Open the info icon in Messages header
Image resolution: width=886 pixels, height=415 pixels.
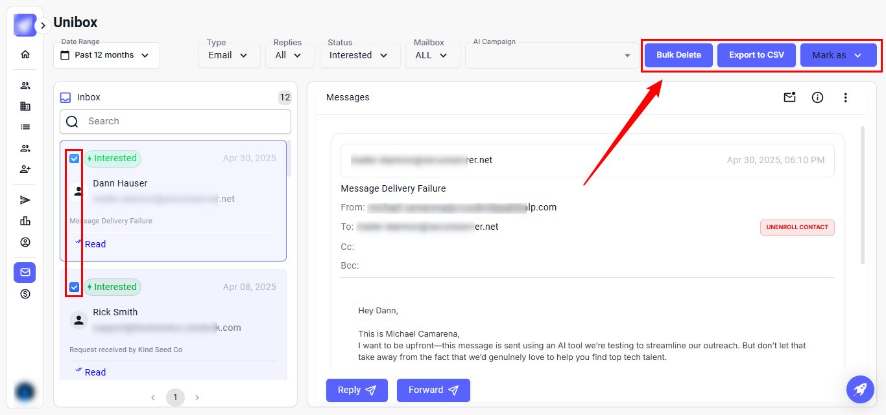tap(817, 98)
